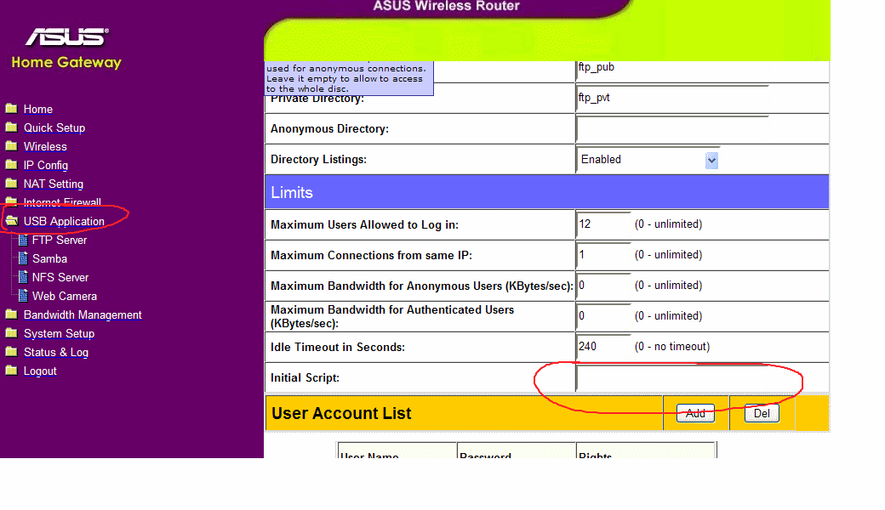
Task: Click the Logout folder icon
Action: point(11,370)
